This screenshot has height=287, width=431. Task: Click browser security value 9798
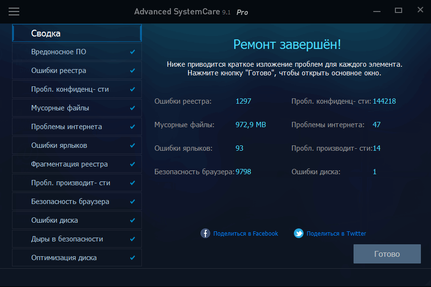pyautogui.click(x=243, y=172)
